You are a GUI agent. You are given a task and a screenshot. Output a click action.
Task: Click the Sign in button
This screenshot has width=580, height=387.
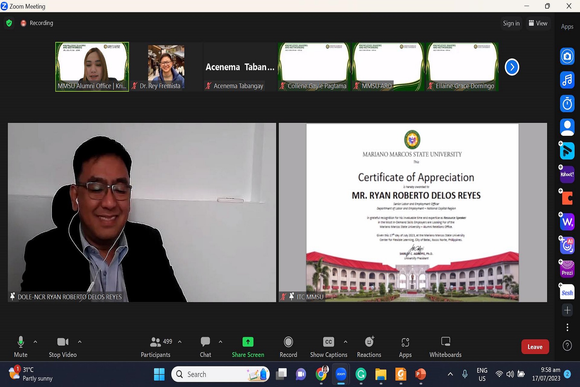click(511, 23)
